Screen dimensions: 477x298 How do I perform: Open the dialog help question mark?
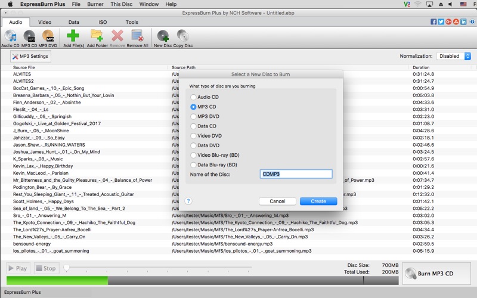(188, 201)
